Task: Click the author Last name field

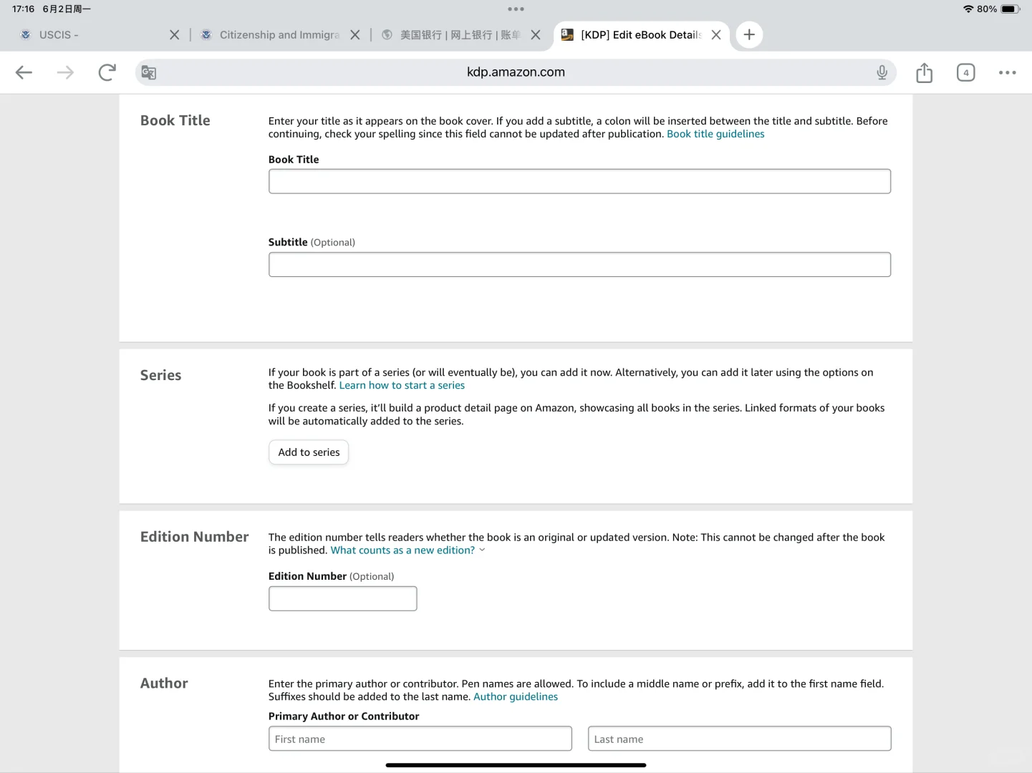Action: coord(739,739)
